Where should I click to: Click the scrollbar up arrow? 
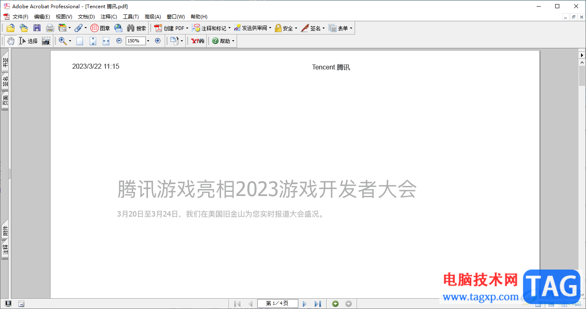click(582, 62)
